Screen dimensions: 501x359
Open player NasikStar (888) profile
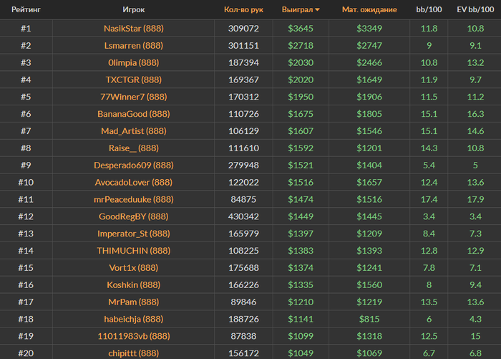(134, 29)
